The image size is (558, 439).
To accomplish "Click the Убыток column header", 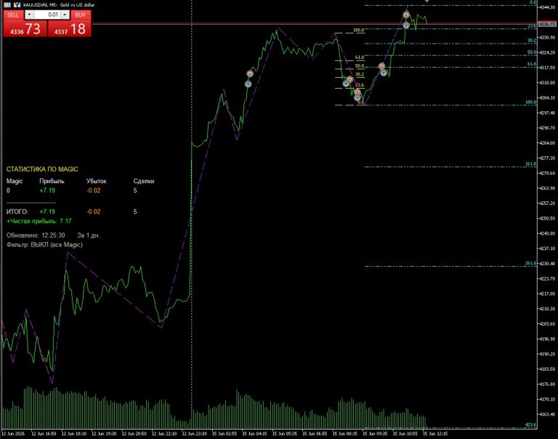I will point(97,181).
